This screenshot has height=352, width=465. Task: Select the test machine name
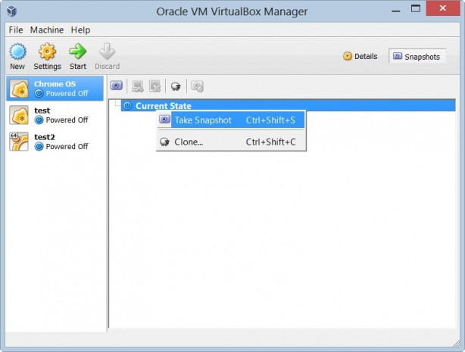(42, 111)
